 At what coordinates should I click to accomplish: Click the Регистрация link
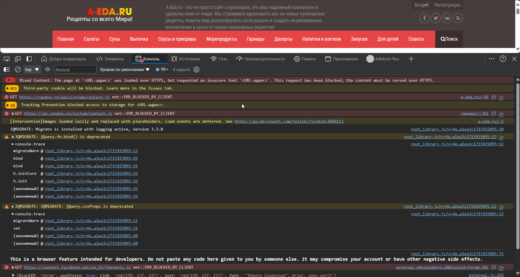coord(447,5)
